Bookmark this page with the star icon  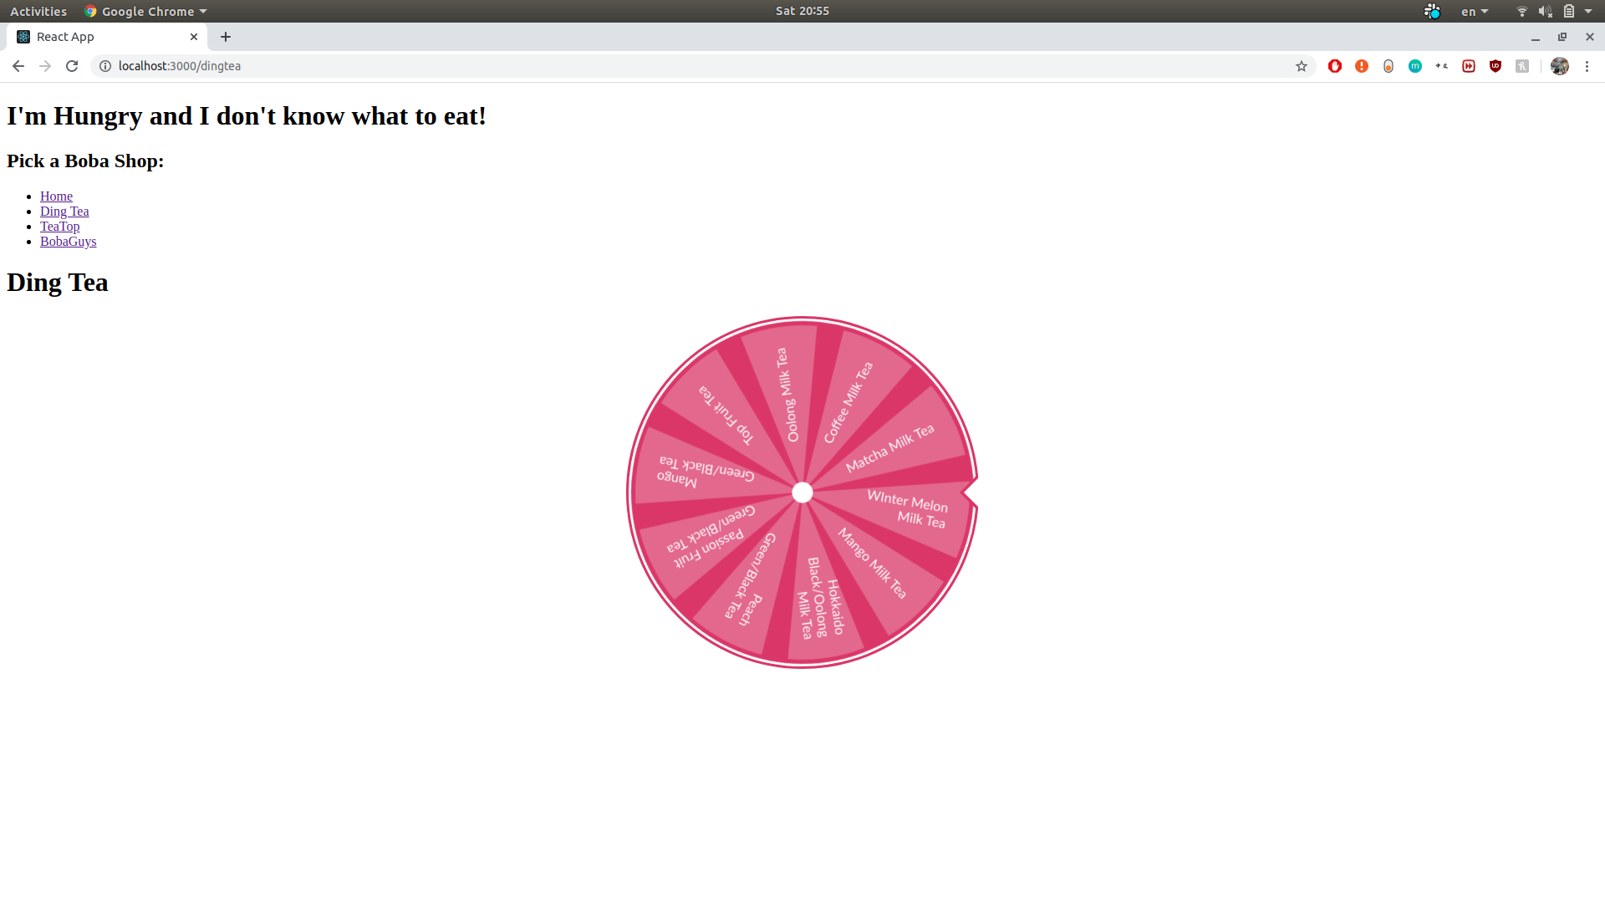pos(1302,66)
